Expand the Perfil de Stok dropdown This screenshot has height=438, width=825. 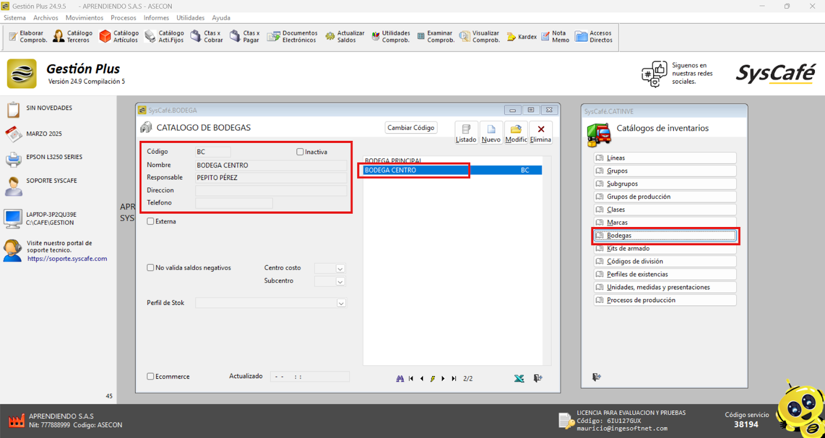click(341, 303)
